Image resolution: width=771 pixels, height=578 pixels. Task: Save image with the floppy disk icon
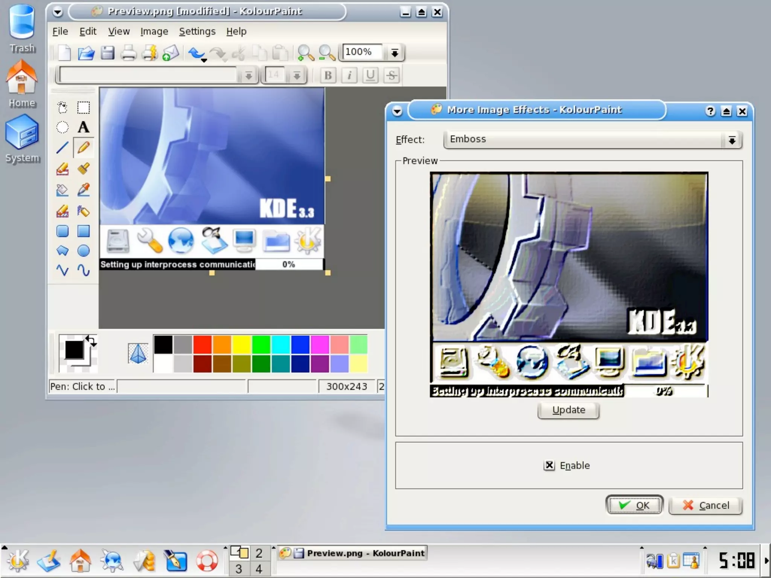pyautogui.click(x=107, y=53)
